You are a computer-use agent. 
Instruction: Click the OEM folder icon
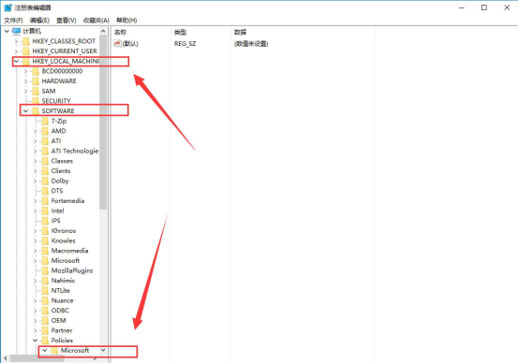click(x=45, y=320)
